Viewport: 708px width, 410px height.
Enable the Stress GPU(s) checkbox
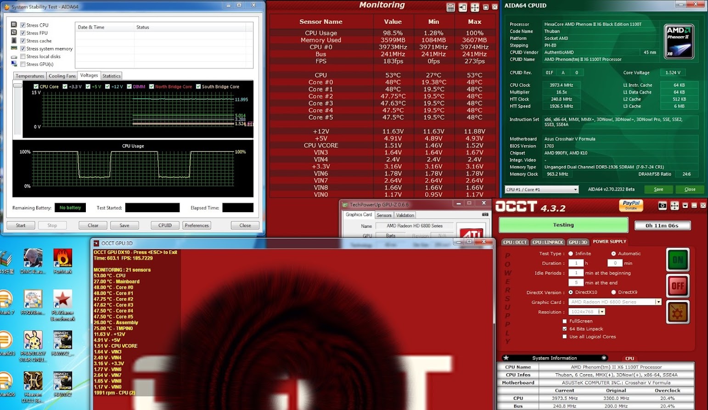[23, 64]
